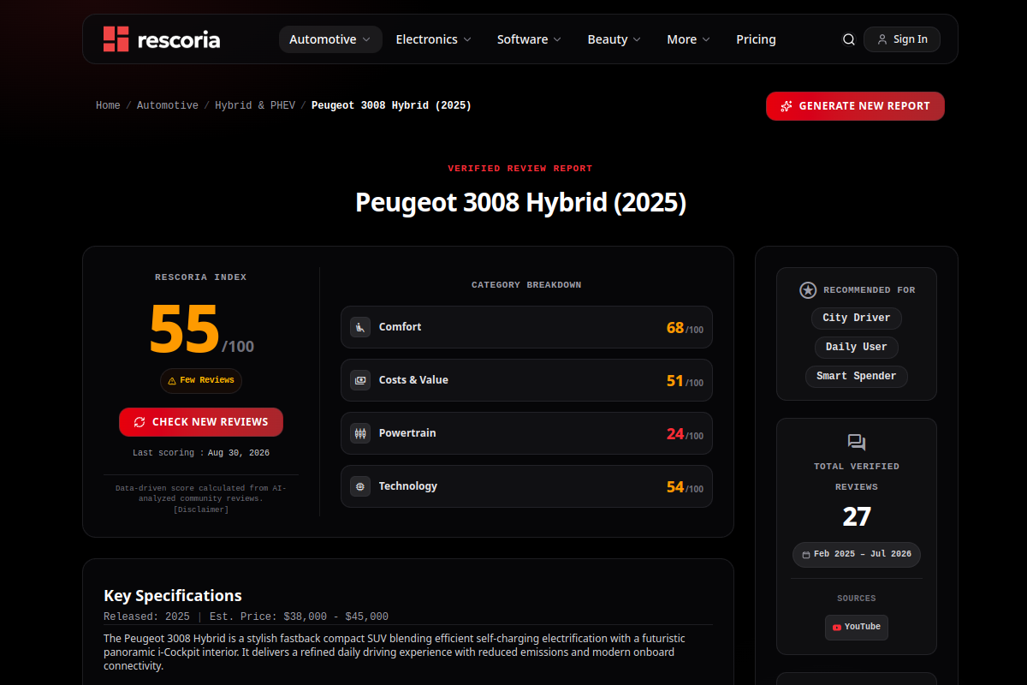The width and height of the screenshot is (1027, 685).
Task: Click the chat bubbles reviews icon
Action: 857,443
